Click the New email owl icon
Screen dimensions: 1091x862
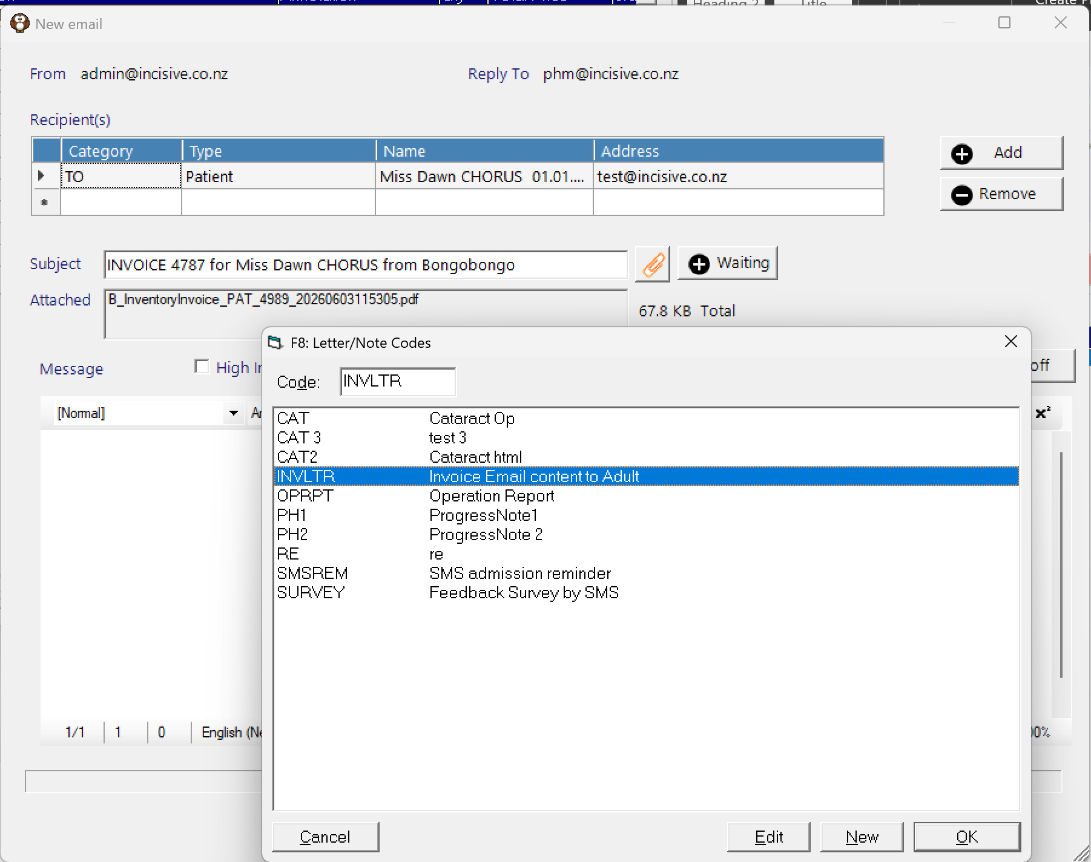[20, 24]
